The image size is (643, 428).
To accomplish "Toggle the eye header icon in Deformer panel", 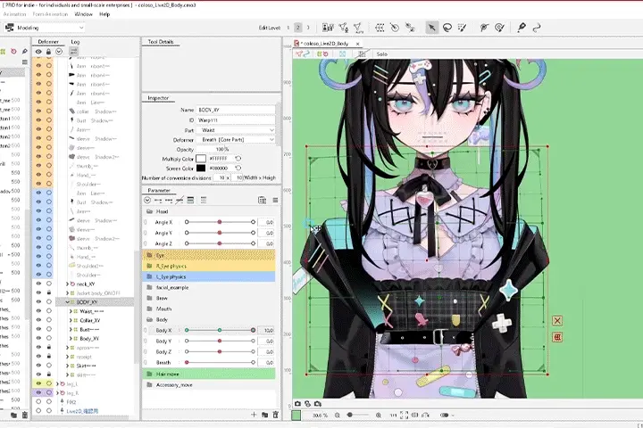I will 38,52.
